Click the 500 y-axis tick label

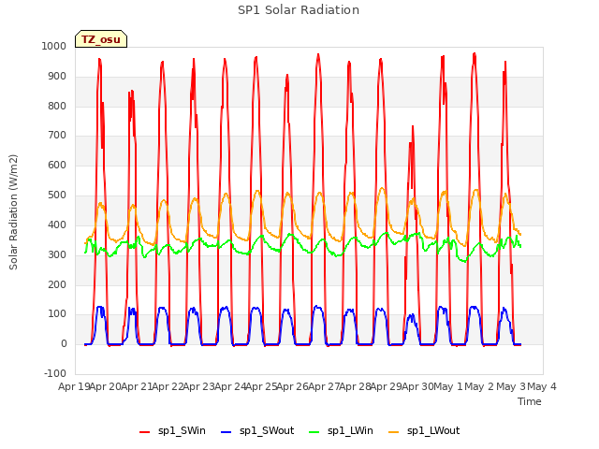[x=57, y=196]
